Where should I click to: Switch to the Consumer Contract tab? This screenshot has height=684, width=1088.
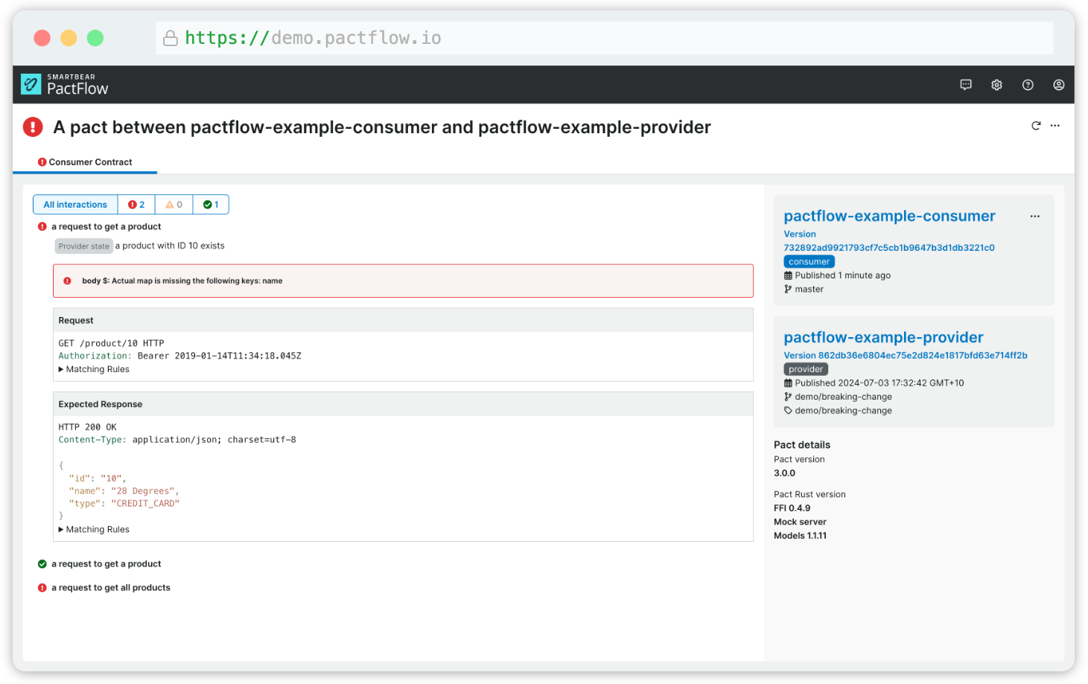[85, 162]
